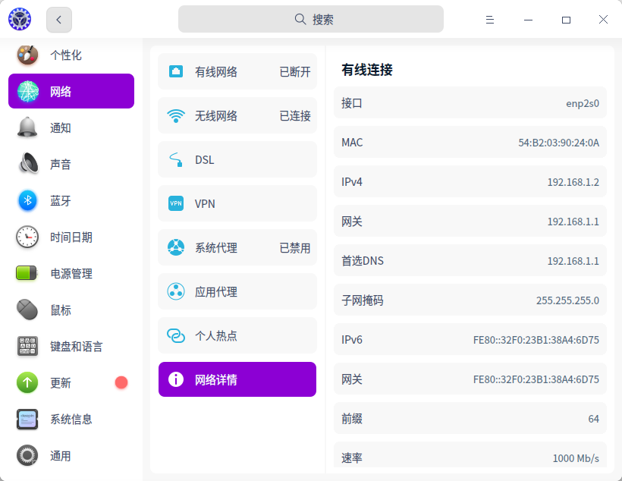Open Power Management battery icon
Viewport: 622px width, 481px height.
click(x=27, y=273)
